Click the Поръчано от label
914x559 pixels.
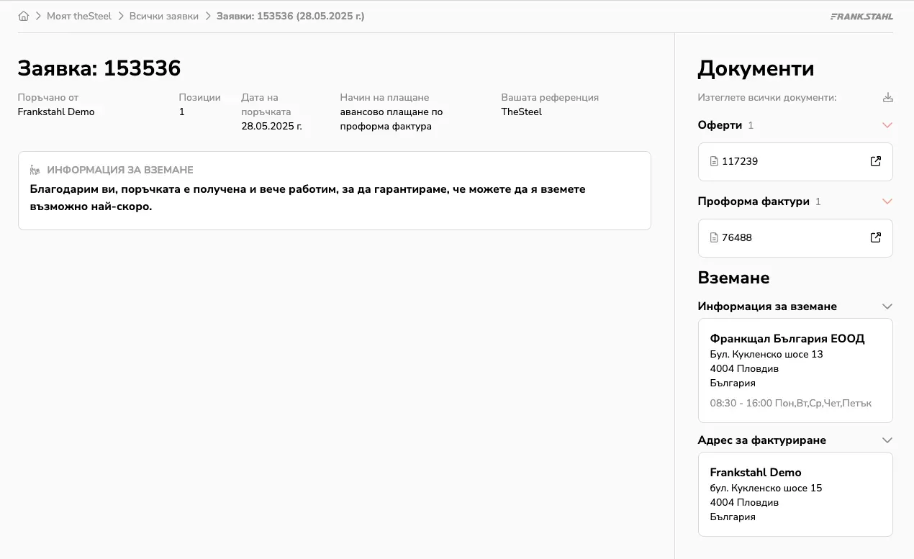point(48,98)
